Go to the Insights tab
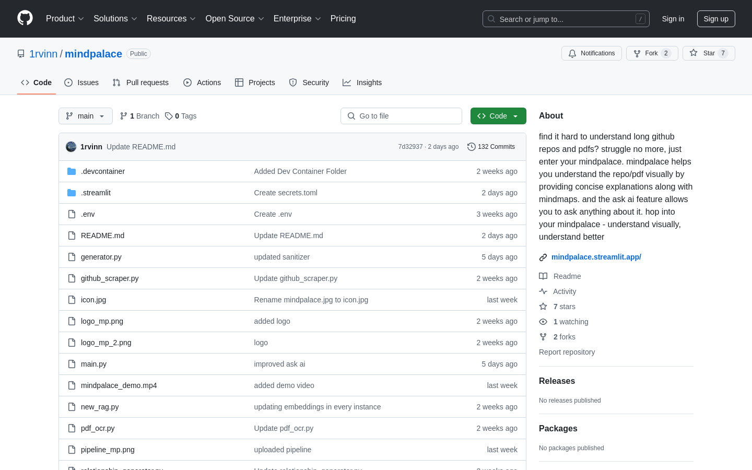The image size is (752, 470). tap(362, 83)
